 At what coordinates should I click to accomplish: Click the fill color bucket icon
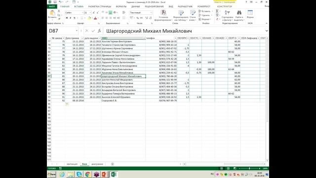89,18
